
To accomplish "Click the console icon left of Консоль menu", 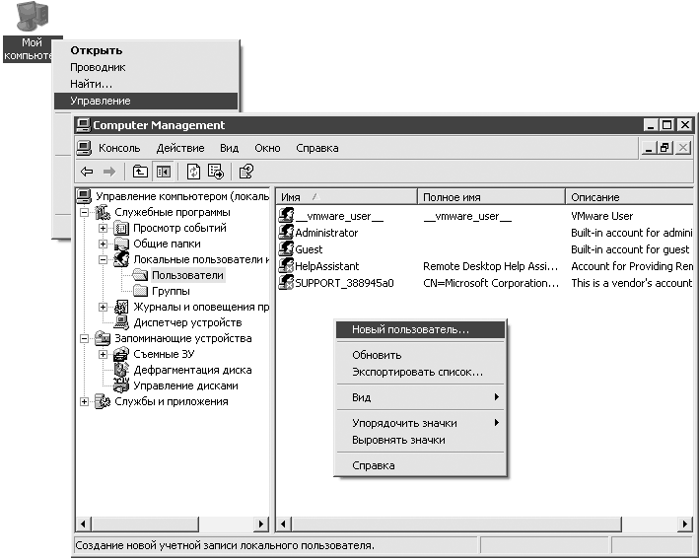I will pos(84,148).
